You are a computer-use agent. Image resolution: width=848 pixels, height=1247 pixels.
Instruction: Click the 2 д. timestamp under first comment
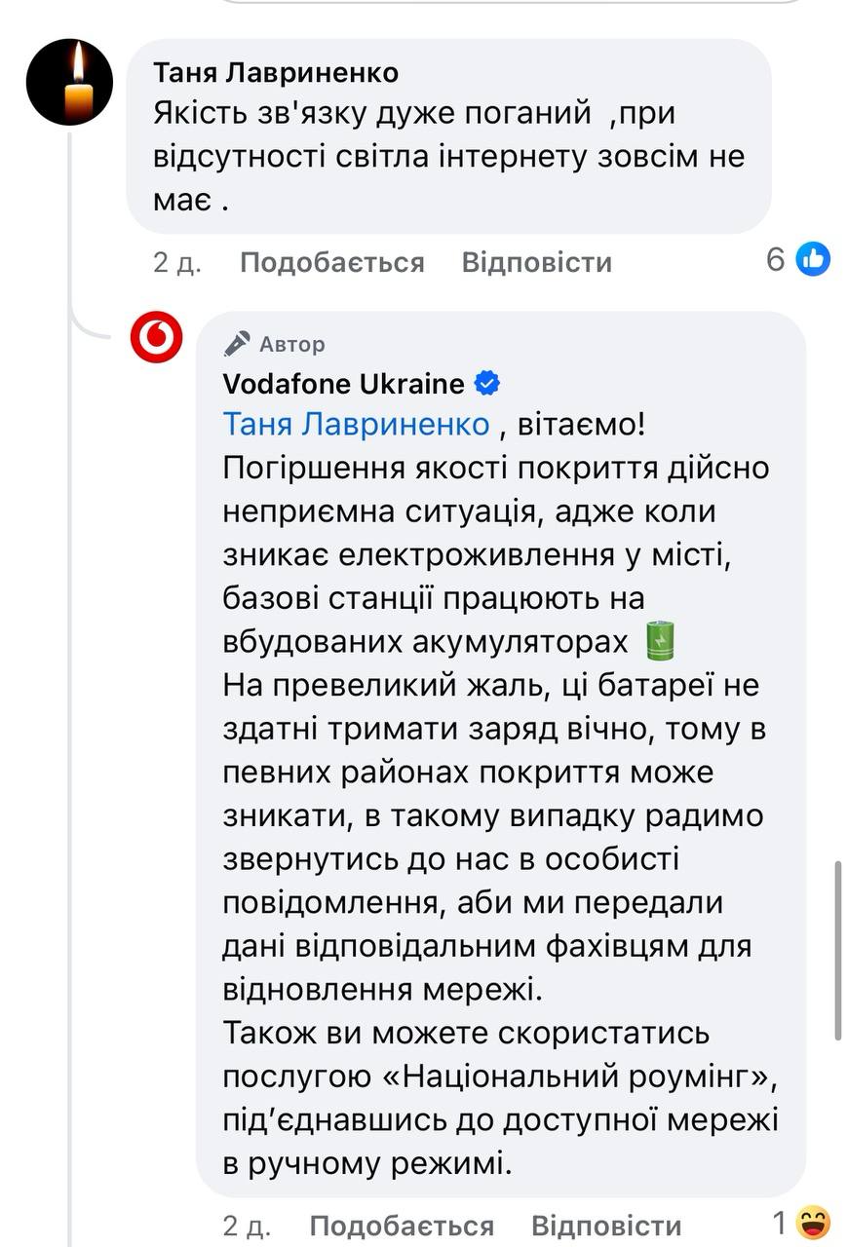[x=176, y=262]
